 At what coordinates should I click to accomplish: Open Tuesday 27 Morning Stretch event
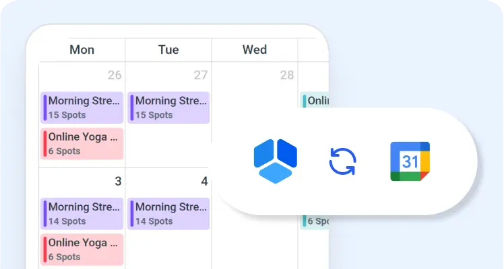pos(168,108)
